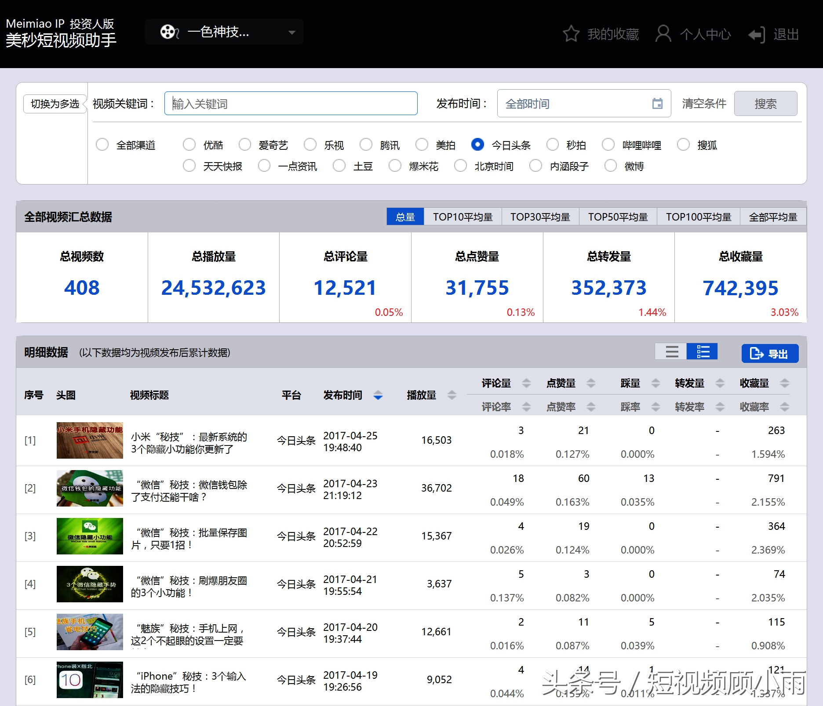Switch to the 全部平均量 tab

point(773,216)
